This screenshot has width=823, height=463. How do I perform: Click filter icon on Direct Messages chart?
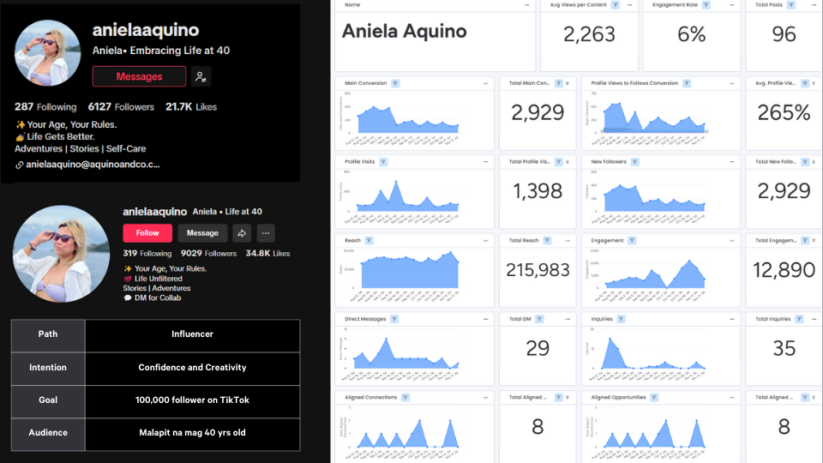393,319
